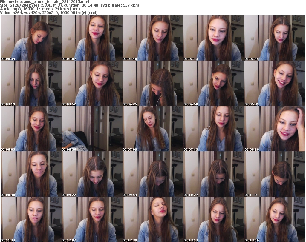Open the thumbnail stamped 00:08:48
306x242 pixels.
point(31,174)
